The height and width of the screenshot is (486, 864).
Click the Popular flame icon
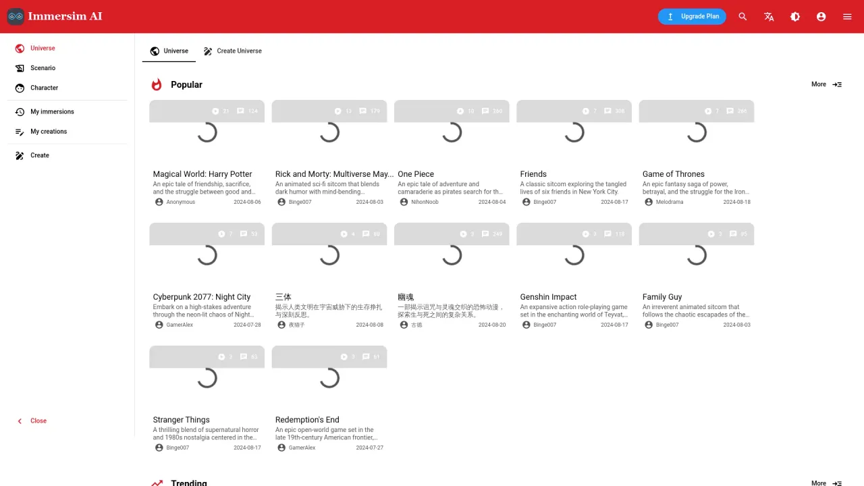pyautogui.click(x=157, y=84)
